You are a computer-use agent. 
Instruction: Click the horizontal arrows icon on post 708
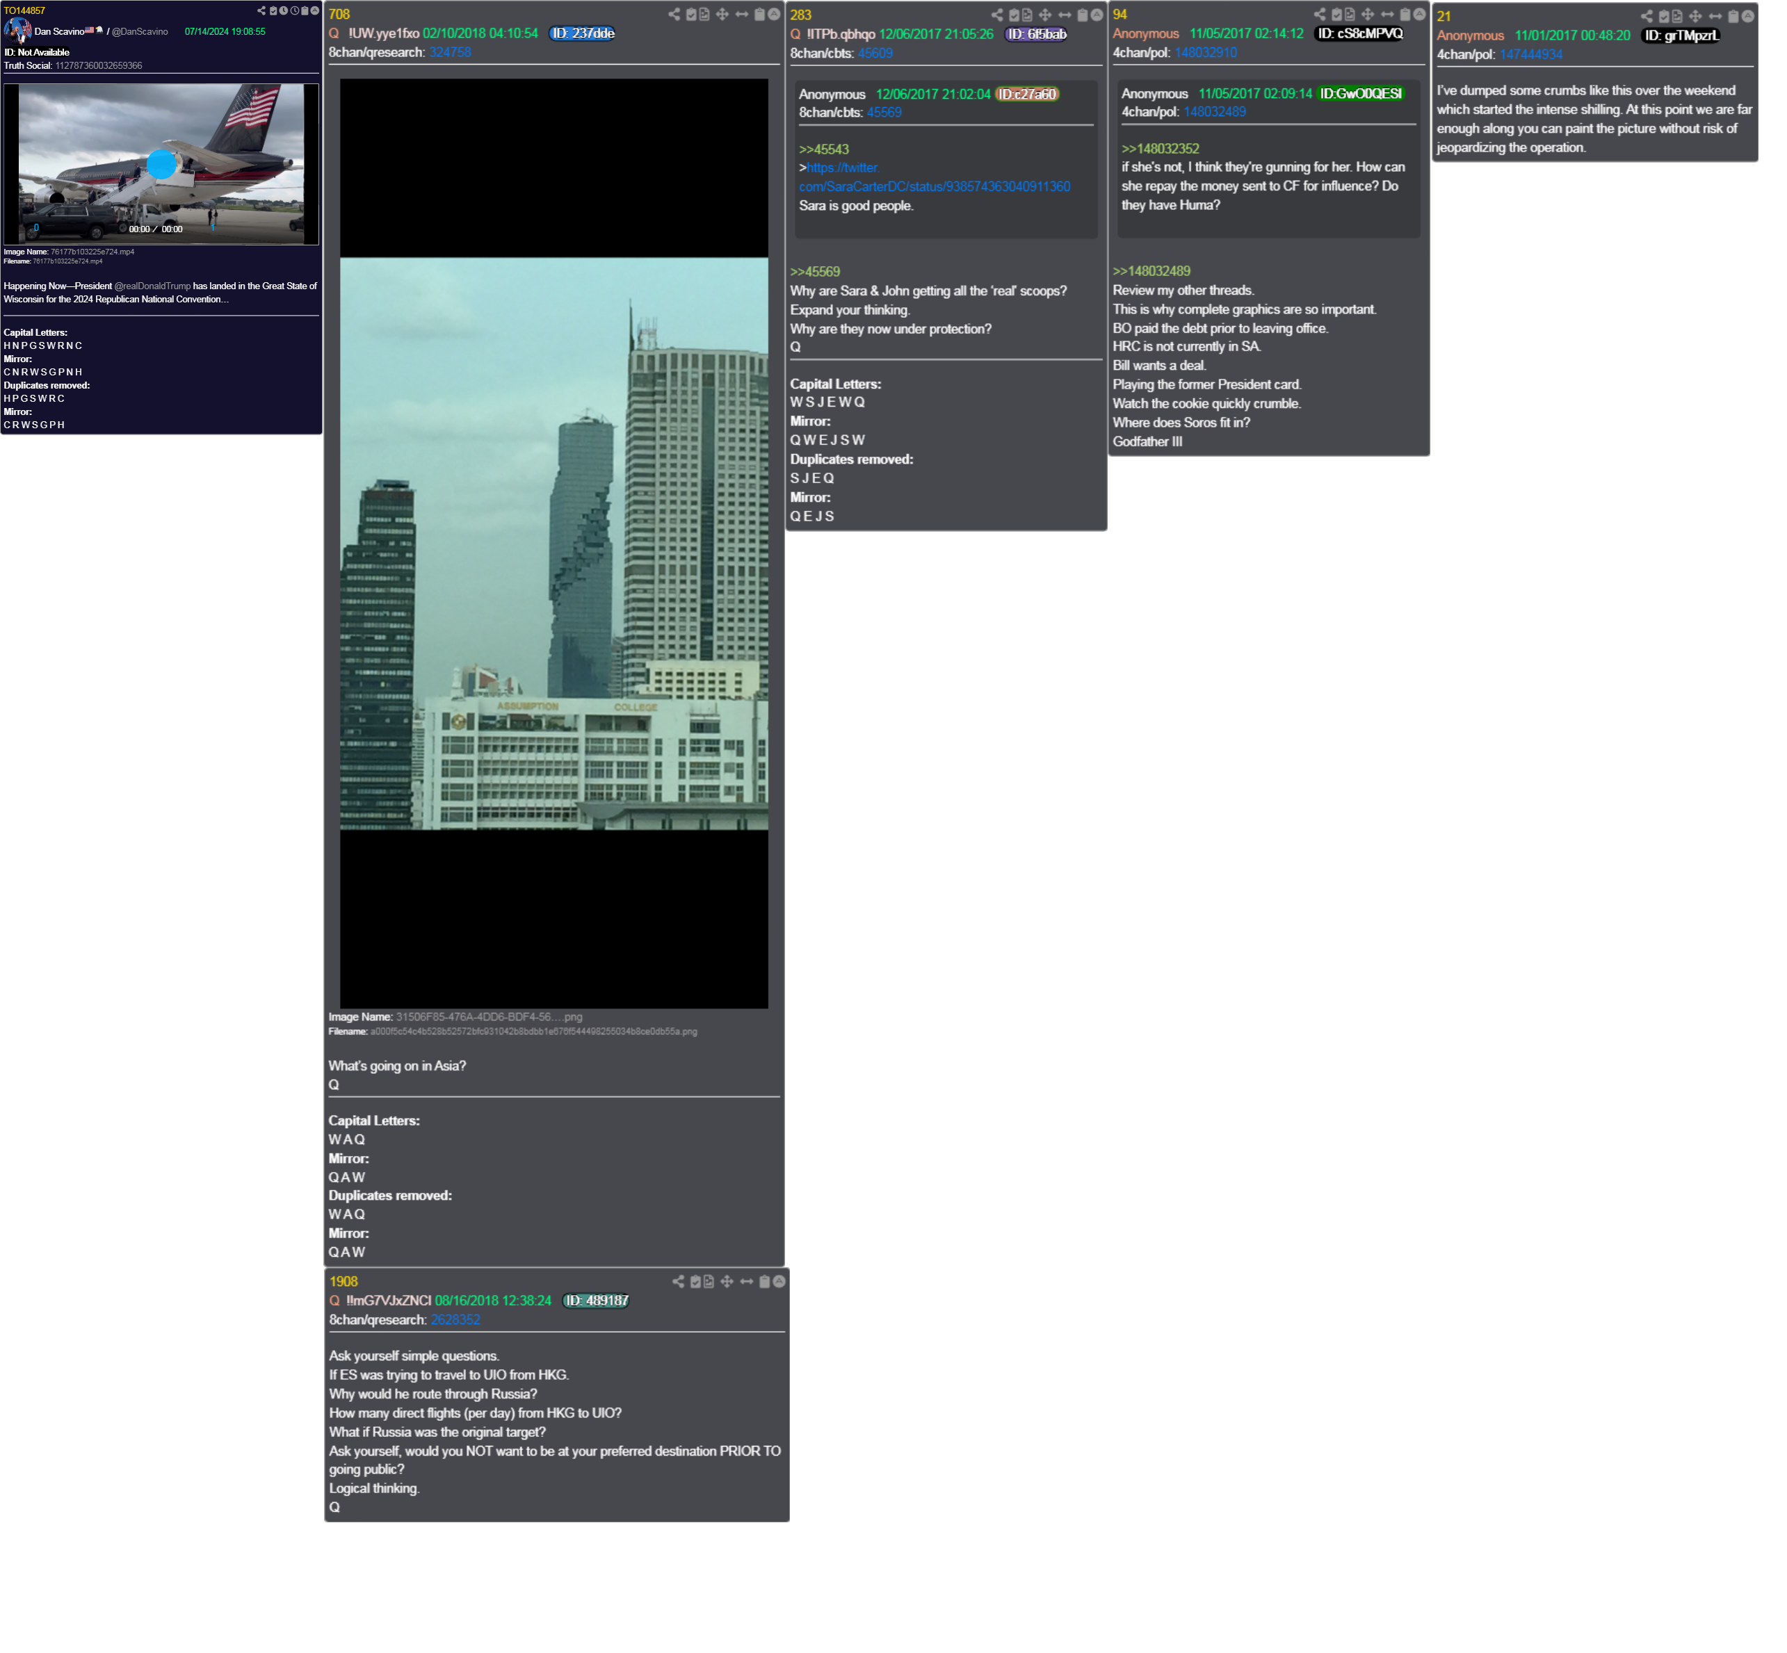742,15
